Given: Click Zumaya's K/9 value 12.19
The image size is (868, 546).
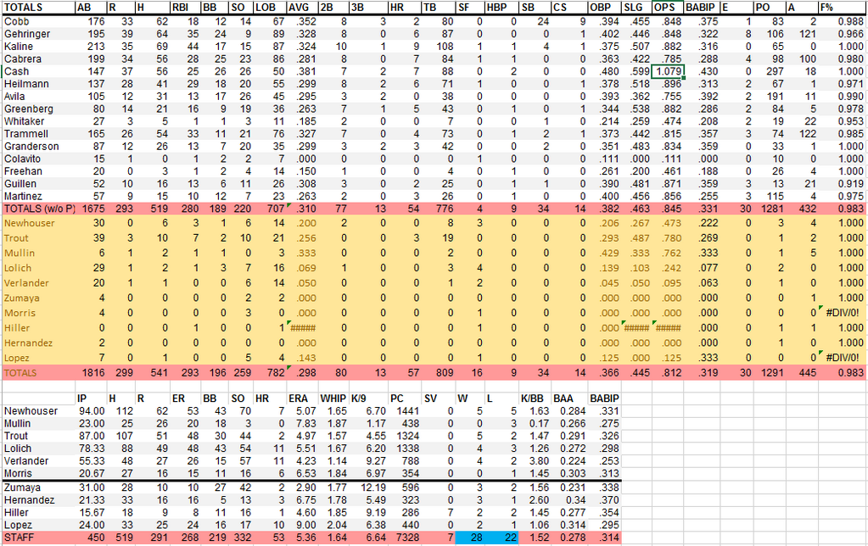Looking at the screenshot, I should pyautogui.click(x=374, y=487).
